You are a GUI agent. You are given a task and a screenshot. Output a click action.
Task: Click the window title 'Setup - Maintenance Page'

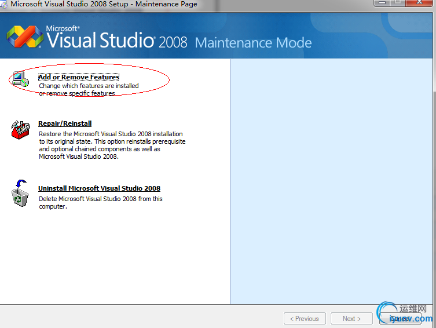coord(154,4)
